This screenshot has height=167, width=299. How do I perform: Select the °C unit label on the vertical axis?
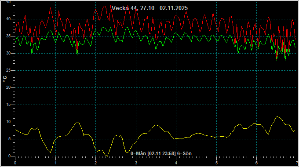pos(5,79)
